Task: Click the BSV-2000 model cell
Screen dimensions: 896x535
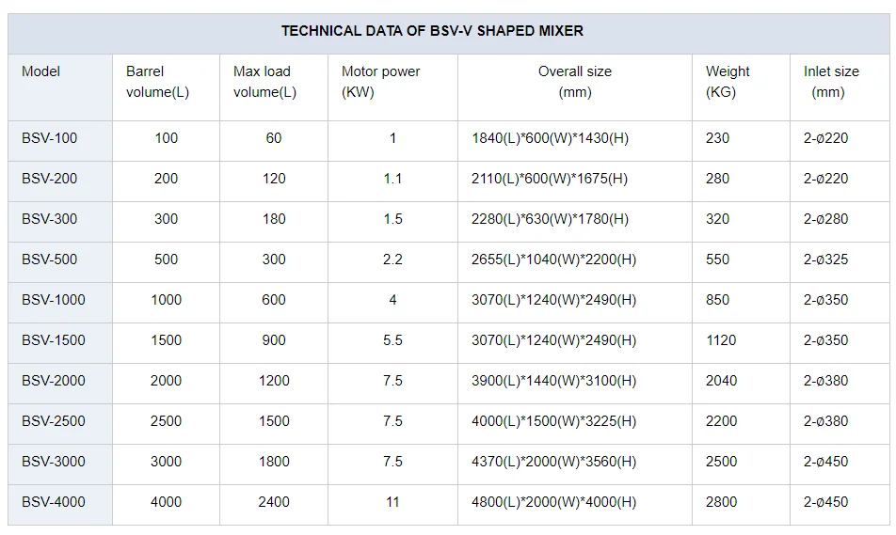Action: 54,381
